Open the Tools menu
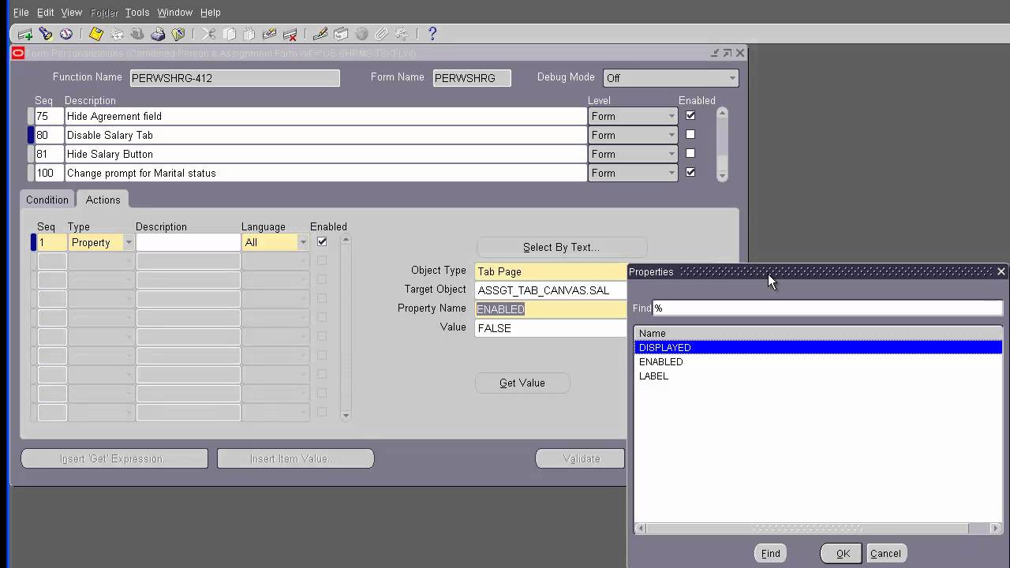 tap(137, 13)
